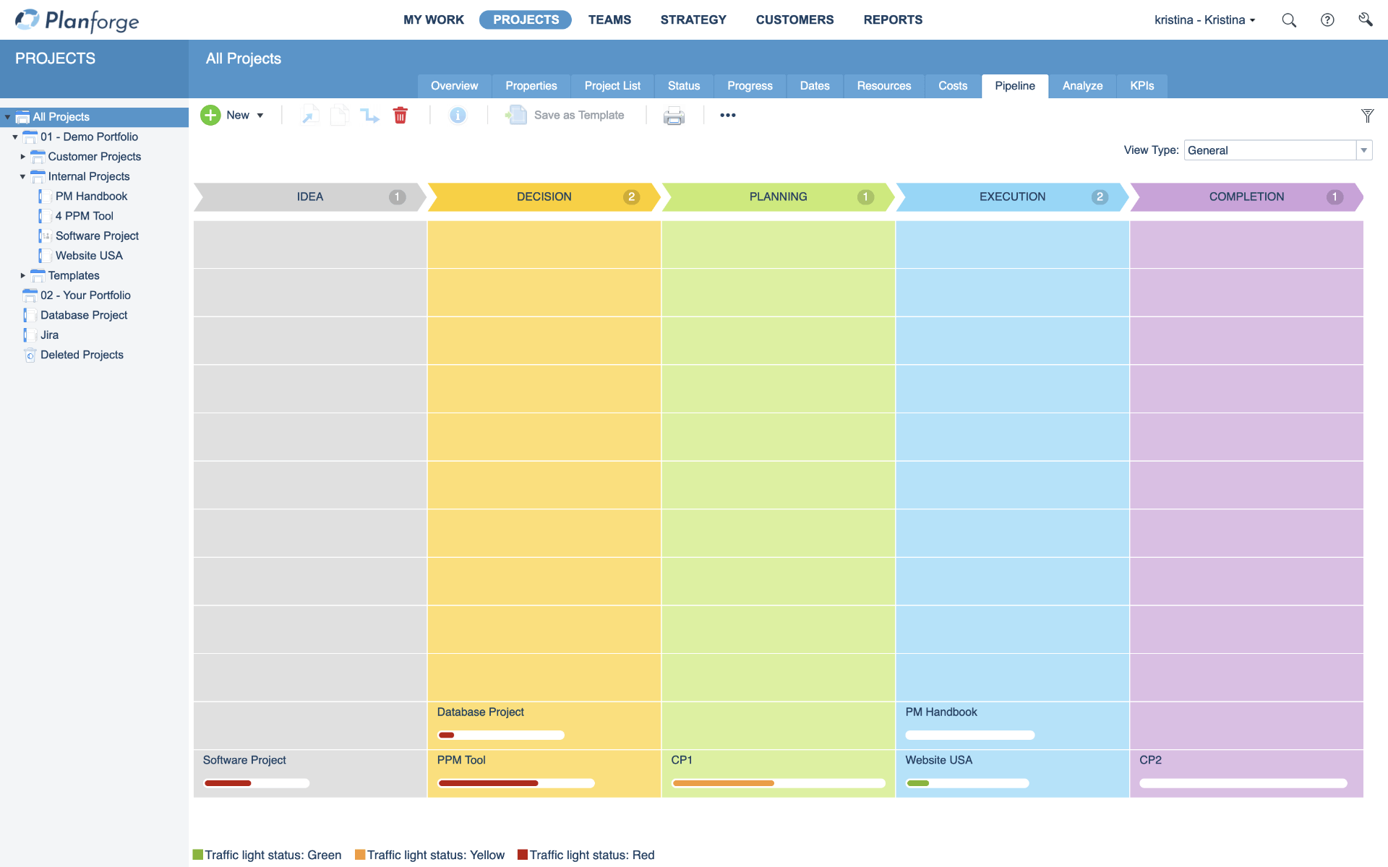Screen dimensions: 1388x867
Task: Open the View Type dropdown
Action: [x=1363, y=150]
